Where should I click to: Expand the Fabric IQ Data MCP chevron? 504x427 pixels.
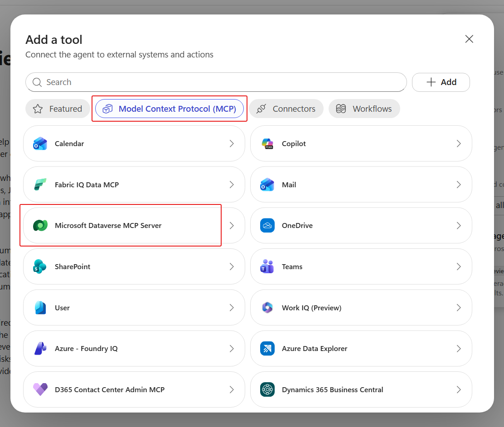(232, 185)
